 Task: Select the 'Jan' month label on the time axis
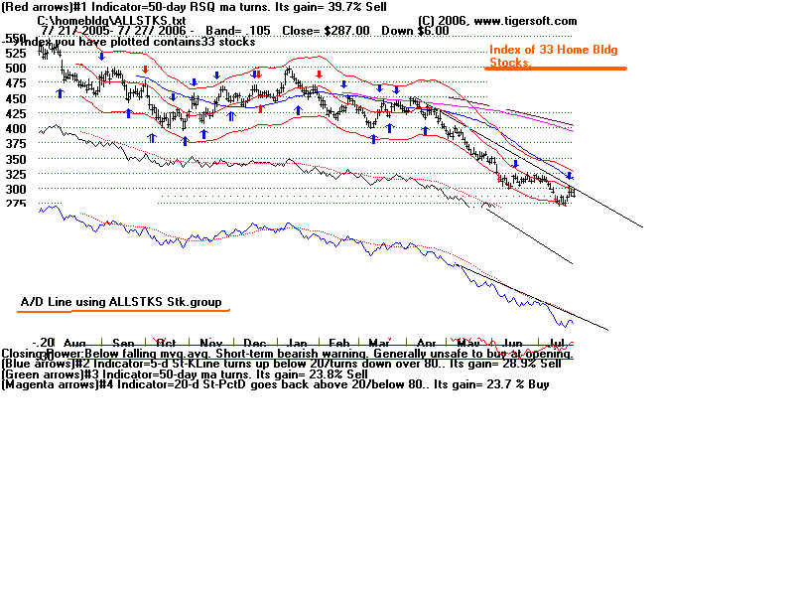[298, 342]
